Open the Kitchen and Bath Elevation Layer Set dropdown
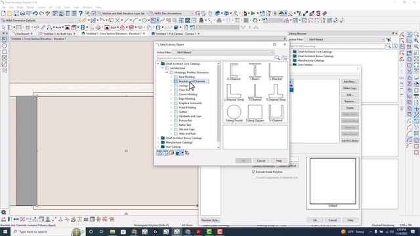420x236 pixels. tap(123, 13)
